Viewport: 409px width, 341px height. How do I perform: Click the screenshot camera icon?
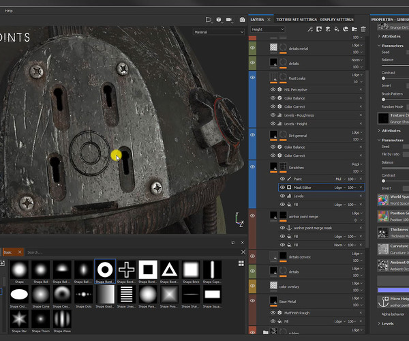(242, 20)
